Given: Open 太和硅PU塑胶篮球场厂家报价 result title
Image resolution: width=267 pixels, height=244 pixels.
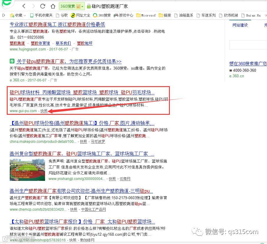Looking at the screenshot, I should (x=82, y=222).
